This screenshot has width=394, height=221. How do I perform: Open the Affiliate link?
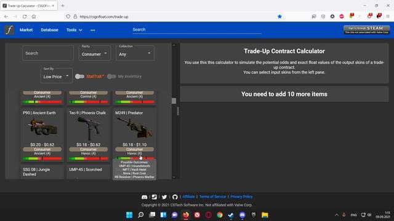click(x=188, y=196)
